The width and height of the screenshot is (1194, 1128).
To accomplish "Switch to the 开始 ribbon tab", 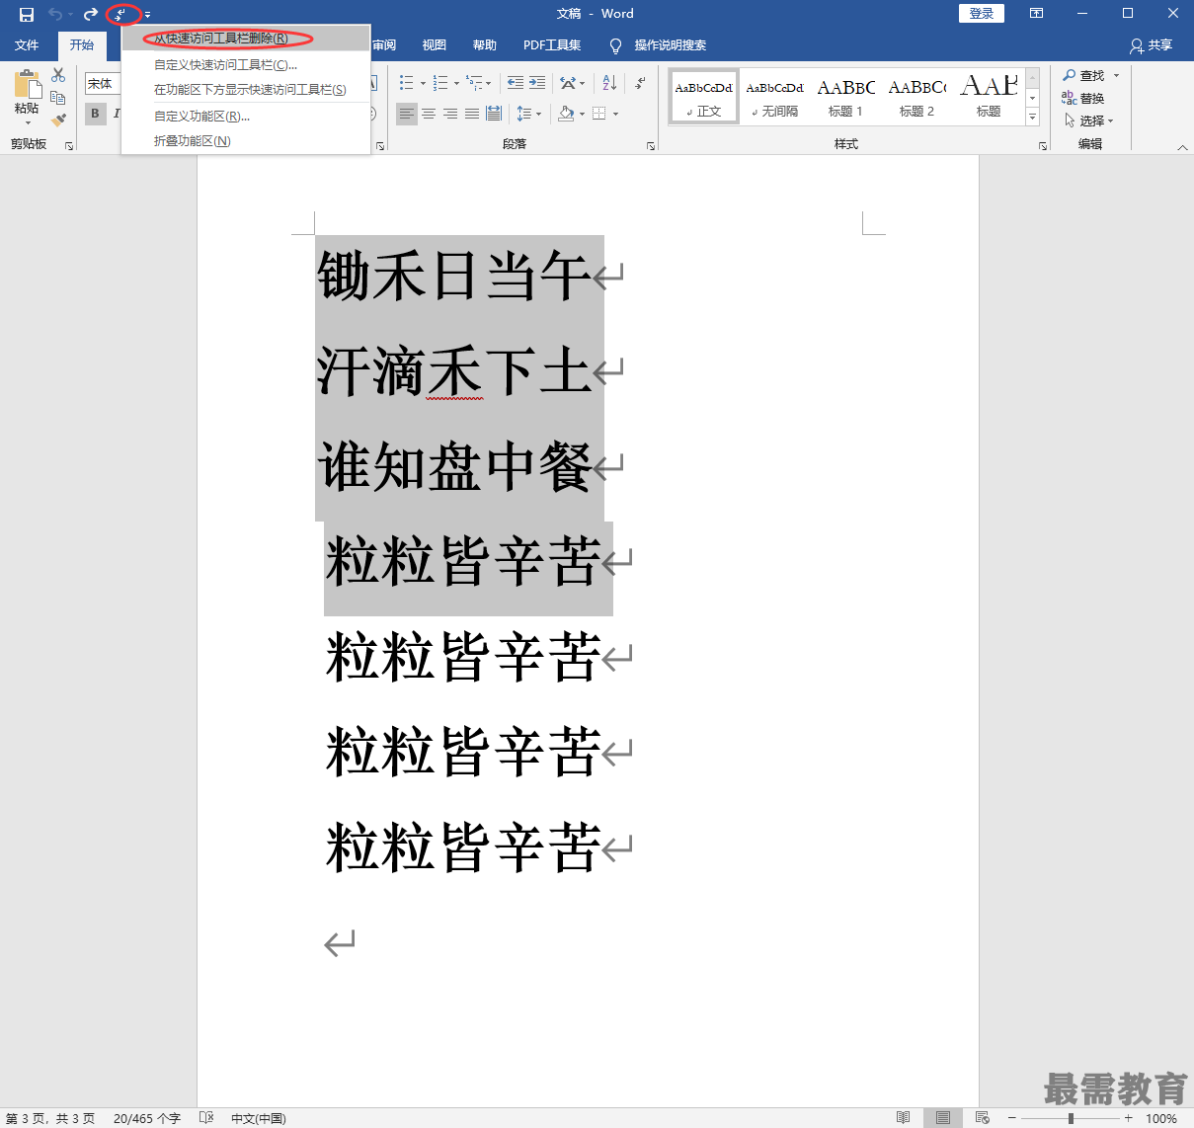I will (82, 45).
